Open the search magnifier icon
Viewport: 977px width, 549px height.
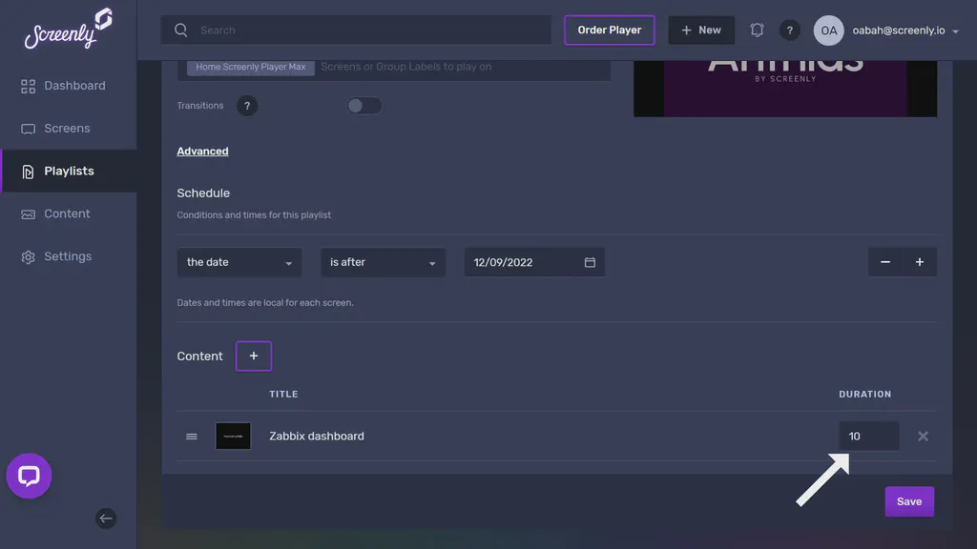pos(180,30)
